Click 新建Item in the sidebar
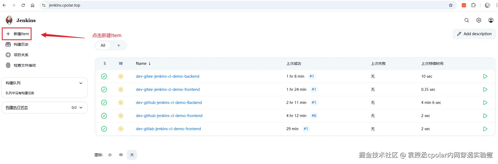This screenshot has height=164, width=498. (x=17, y=34)
